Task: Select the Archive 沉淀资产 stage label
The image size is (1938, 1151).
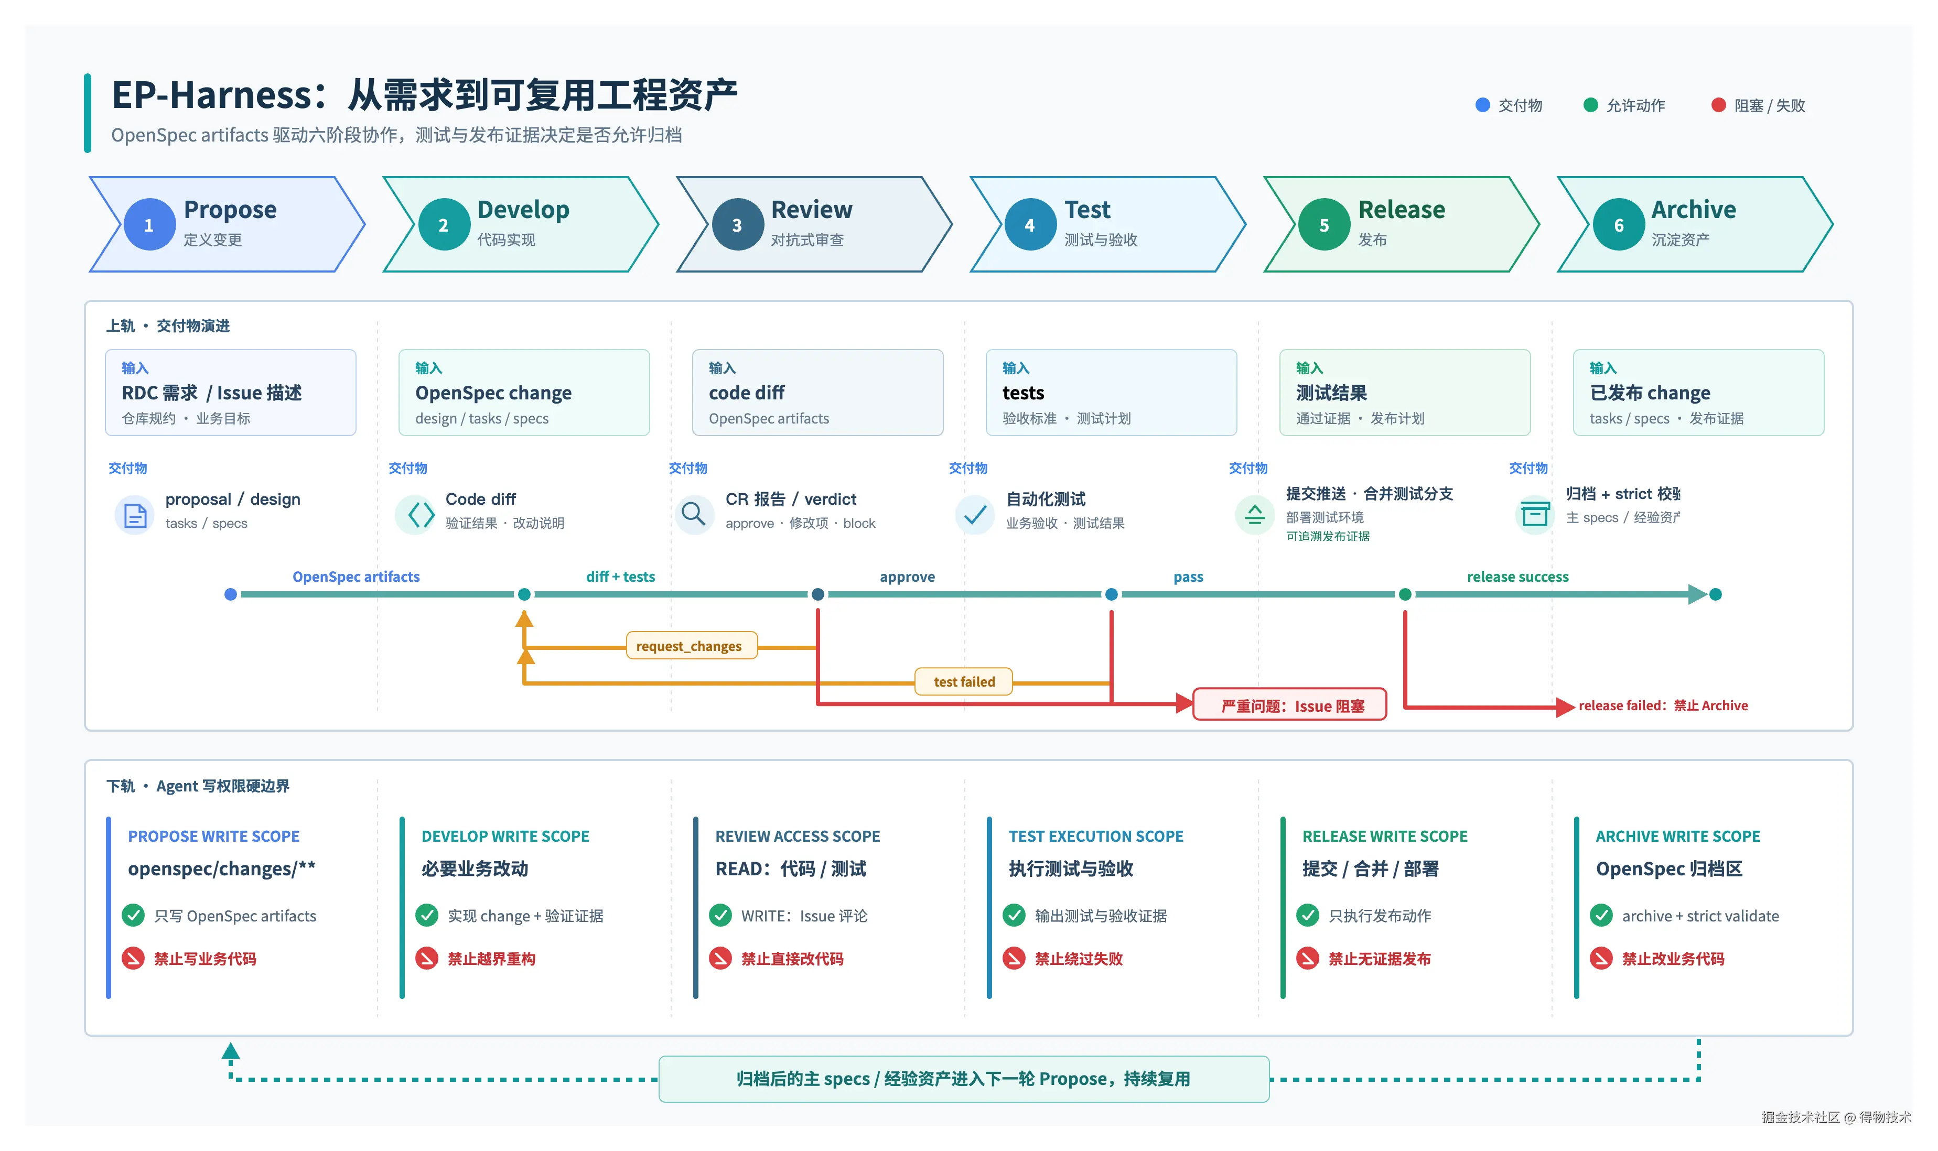Action: (1694, 223)
